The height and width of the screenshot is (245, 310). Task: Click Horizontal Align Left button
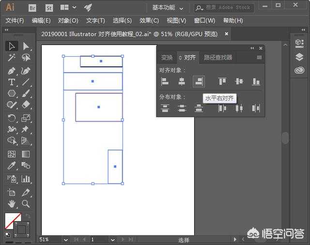[165, 81]
